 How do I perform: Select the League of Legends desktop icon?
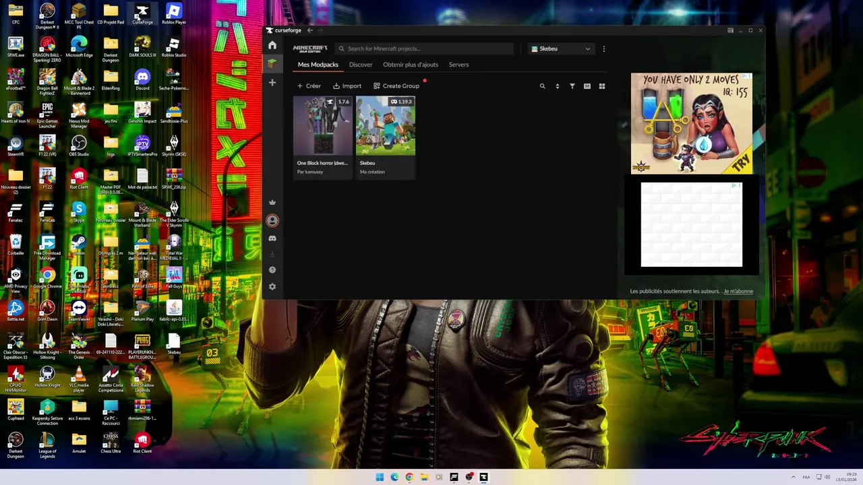[47, 446]
